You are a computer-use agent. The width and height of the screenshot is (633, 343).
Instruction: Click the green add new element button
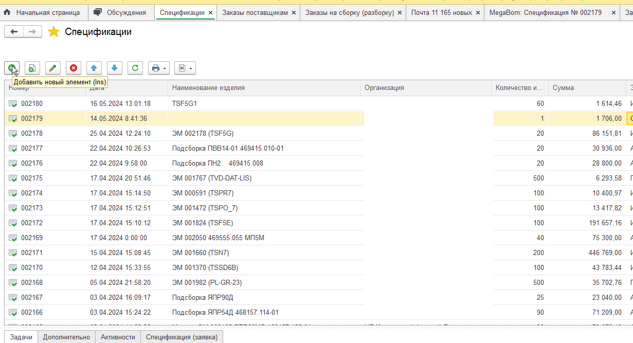12,68
